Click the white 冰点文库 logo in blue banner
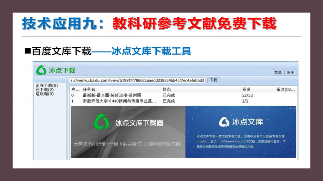The height and width of the screenshot is (181, 323). 224,122
